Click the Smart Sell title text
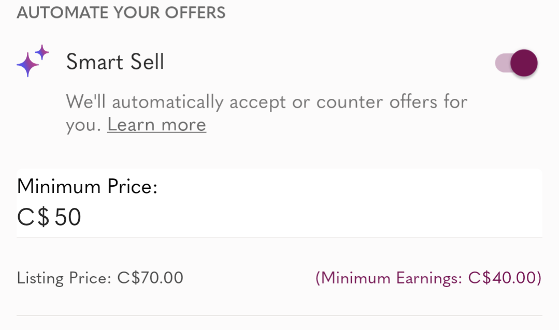 (x=115, y=62)
